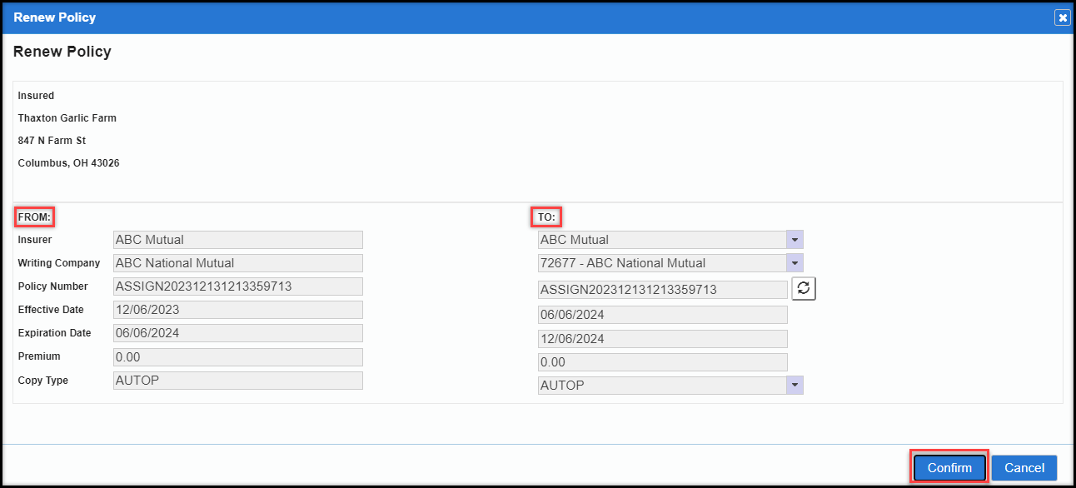1076x488 pixels.
Task: Click the TO premium field
Action: pos(662,362)
